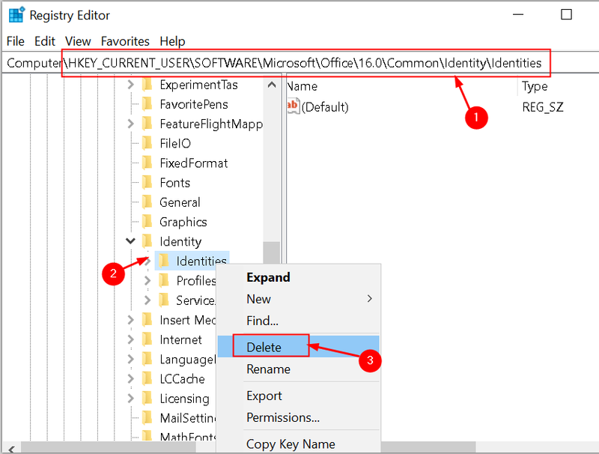Image resolution: width=599 pixels, height=454 pixels.
Task: Expand the Licensing key
Action: click(x=130, y=399)
